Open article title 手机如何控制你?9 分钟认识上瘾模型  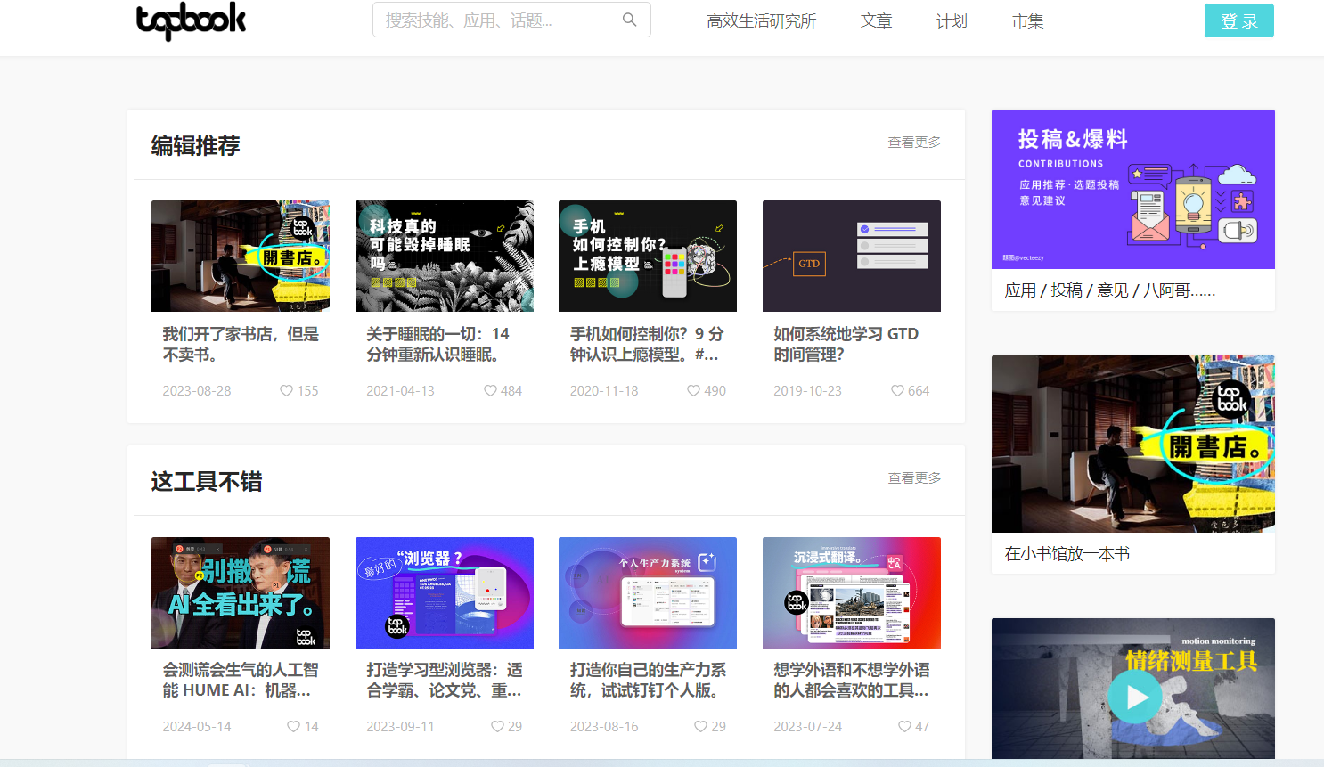tap(647, 344)
